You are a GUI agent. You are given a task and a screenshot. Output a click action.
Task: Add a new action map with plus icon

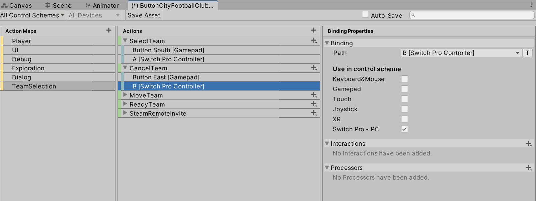(109, 30)
